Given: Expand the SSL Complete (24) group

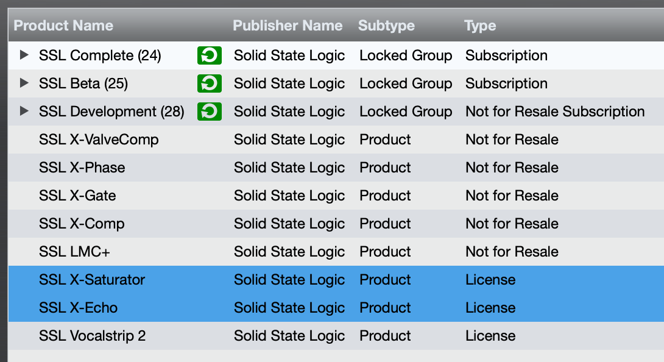Looking at the screenshot, I should (x=24, y=55).
